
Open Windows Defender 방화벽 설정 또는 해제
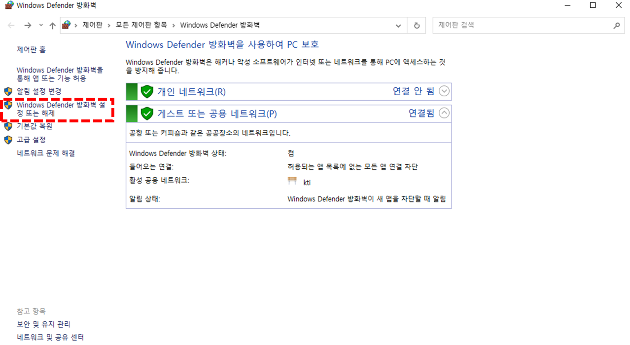pyautogui.click(x=61, y=109)
